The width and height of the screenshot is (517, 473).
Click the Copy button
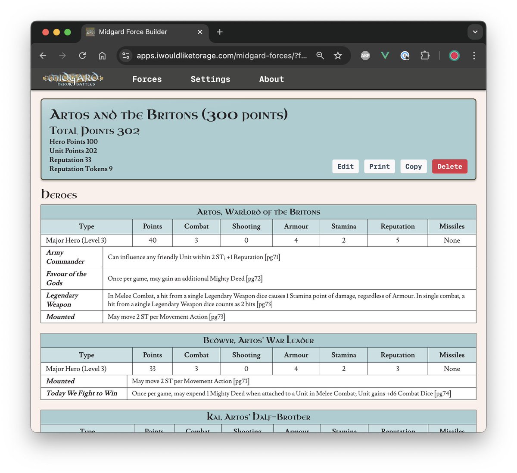click(414, 166)
